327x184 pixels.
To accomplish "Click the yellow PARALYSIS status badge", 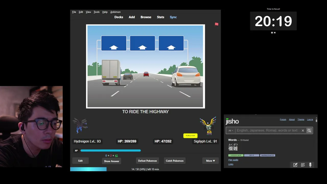I will [x=190, y=136].
